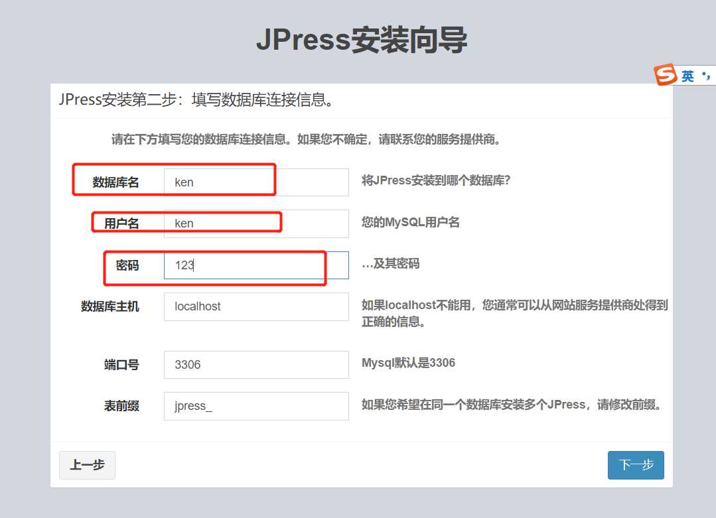The image size is (716, 518).
Task: Click the 端口号 label
Action: [x=121, y=365]
